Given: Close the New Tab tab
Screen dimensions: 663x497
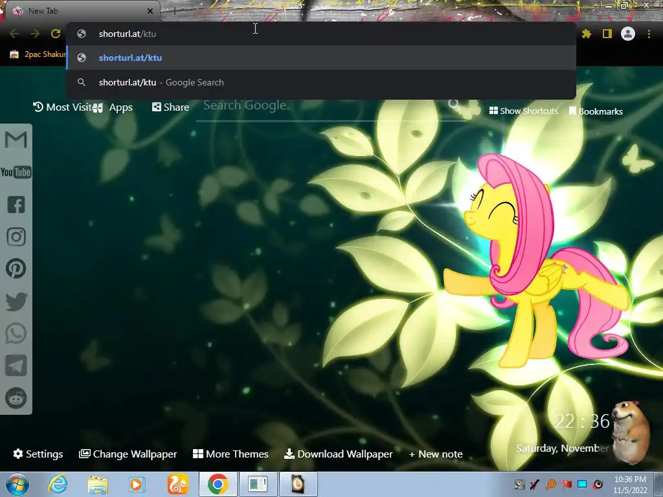Looking at the screenshot, I should pos(150,11).
